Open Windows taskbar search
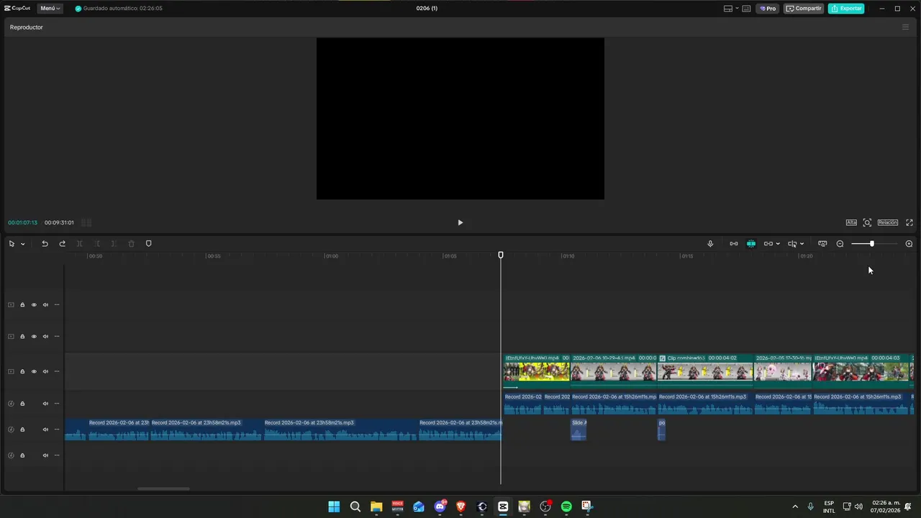Viewport: 921px width, 518px height. tap(355, 506)
